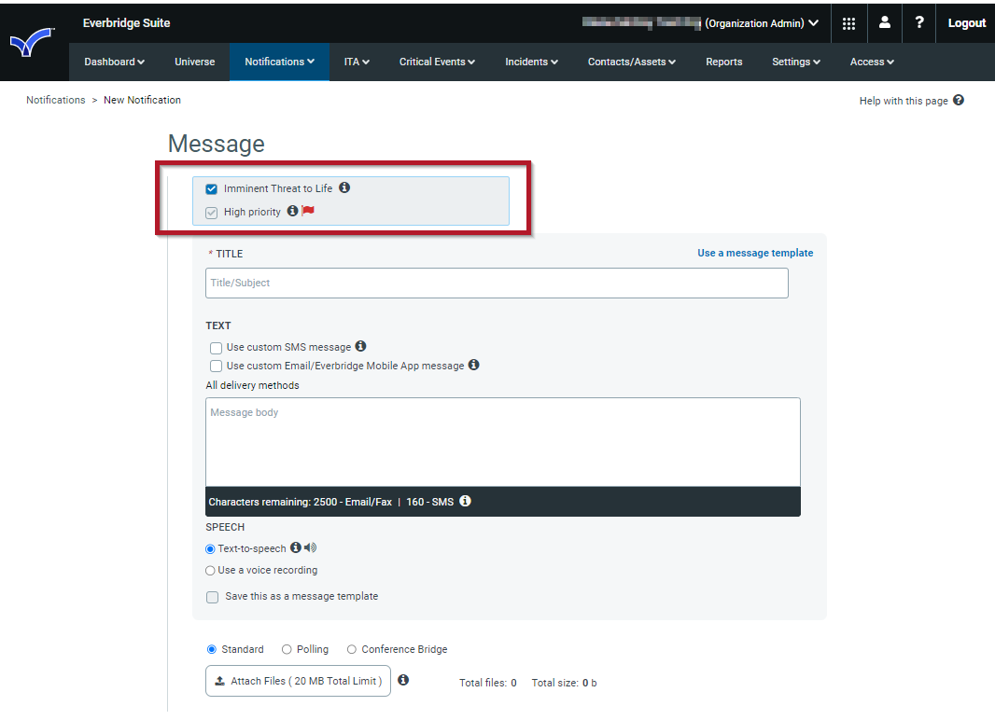Image resolution: width=995 pixels, height=720 pixels.
Task: Click the Everbridge bird logo
Action: tap(31, 43)
